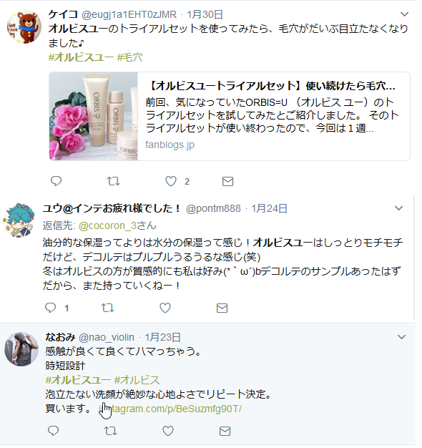Share ユウ's tweet via message envelope icon
This screenshot has width=422, height=448.
[x=222, y=308]
